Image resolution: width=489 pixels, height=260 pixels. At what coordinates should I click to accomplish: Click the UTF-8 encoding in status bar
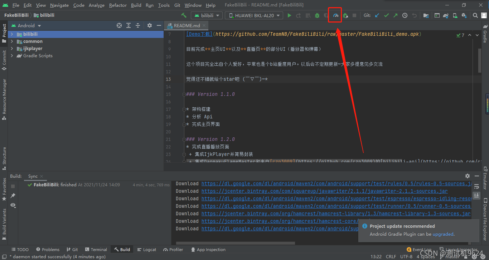click(x=406, y=256)
